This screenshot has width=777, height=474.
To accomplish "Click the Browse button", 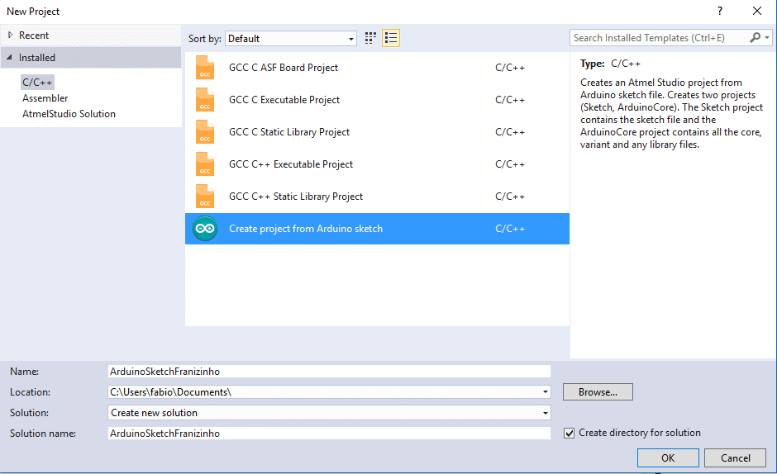I will [597, 392].
